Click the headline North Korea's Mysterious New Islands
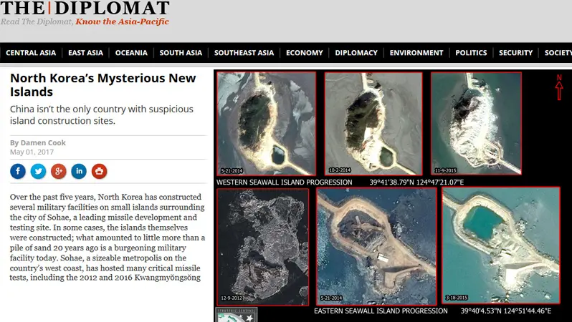Image resolution: width=572 pixels, height=322 pixels. (x=103, y=84)
